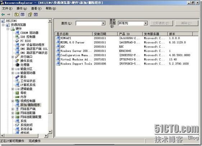Viewport: 202px width, 146px height.
Task: Expand the 并行端口 node
Action: (x=13, y=57)
